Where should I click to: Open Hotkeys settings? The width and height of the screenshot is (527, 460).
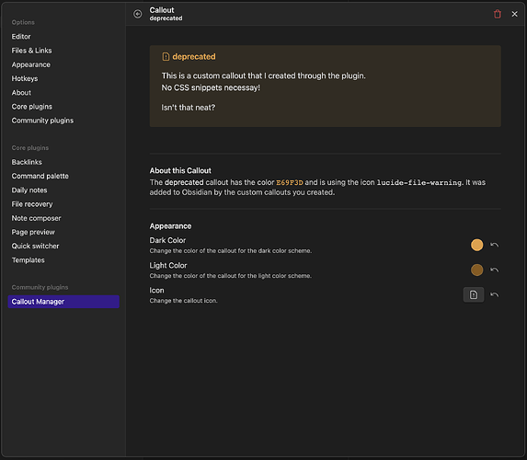(x=25, y=78)
